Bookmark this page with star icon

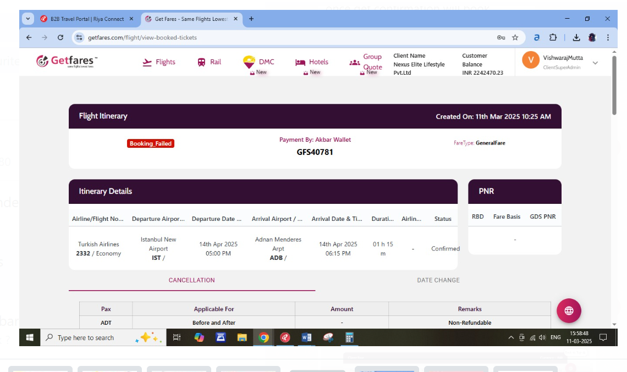(515, 37)
